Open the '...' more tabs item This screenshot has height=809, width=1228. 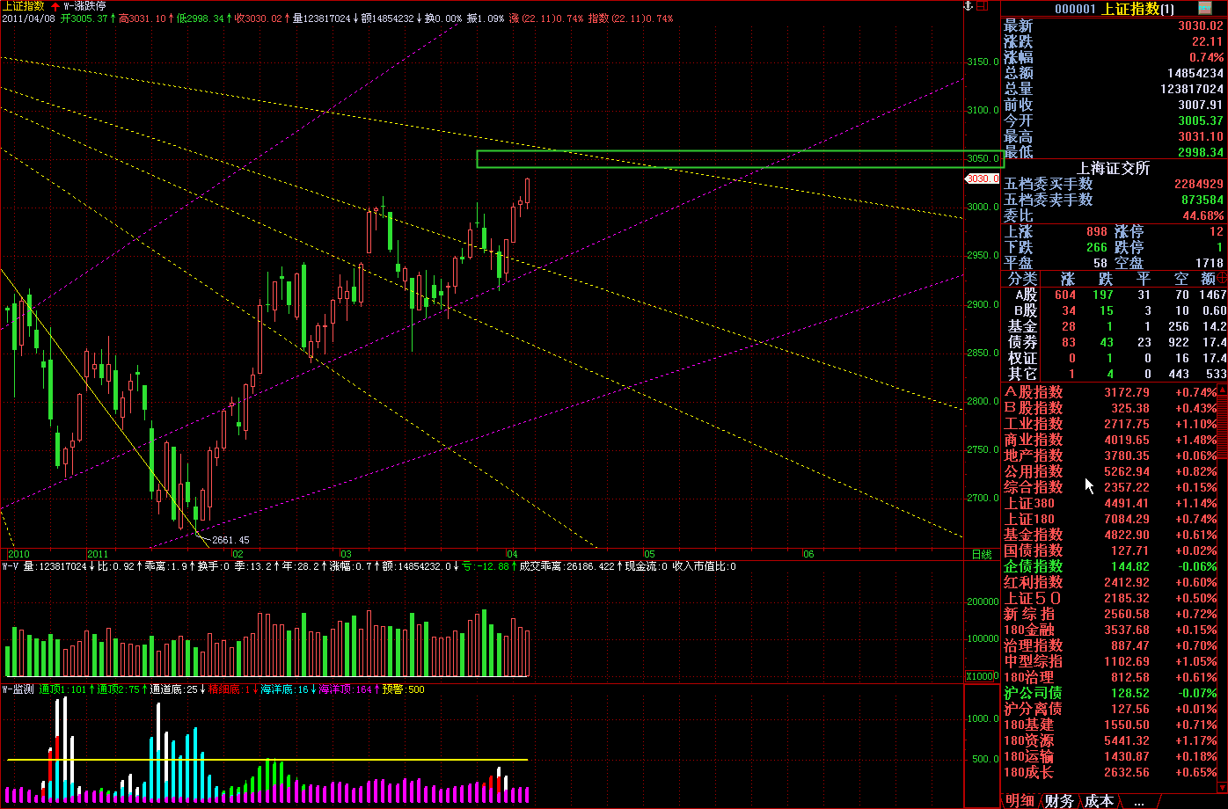1139,801
